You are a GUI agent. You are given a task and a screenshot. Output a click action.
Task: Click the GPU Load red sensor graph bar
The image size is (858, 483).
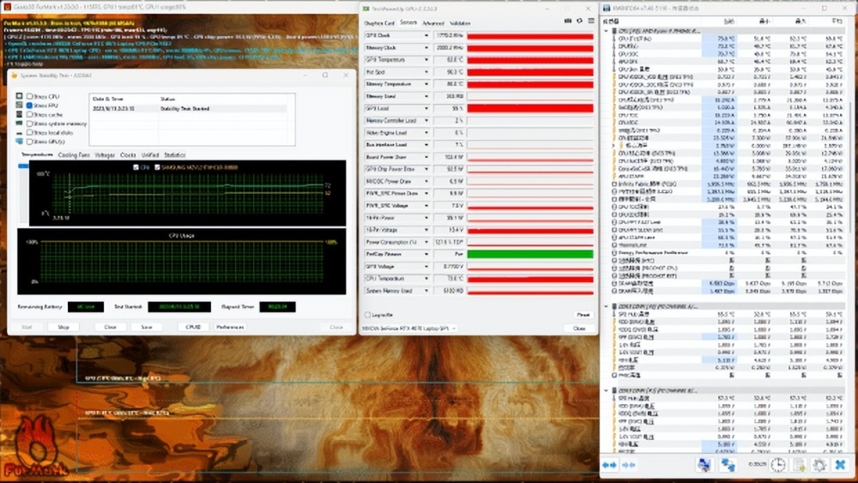(x=530, y=108)
